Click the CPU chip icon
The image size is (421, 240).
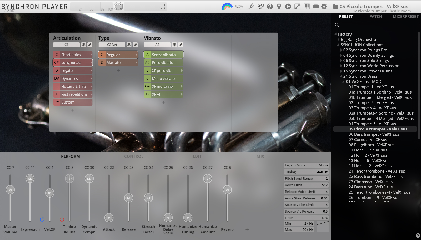pos(316,7)
